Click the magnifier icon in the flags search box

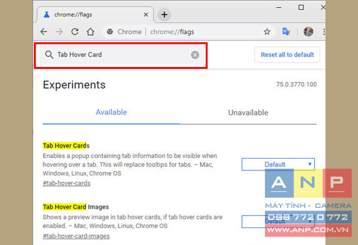click(x=49, y=55)
